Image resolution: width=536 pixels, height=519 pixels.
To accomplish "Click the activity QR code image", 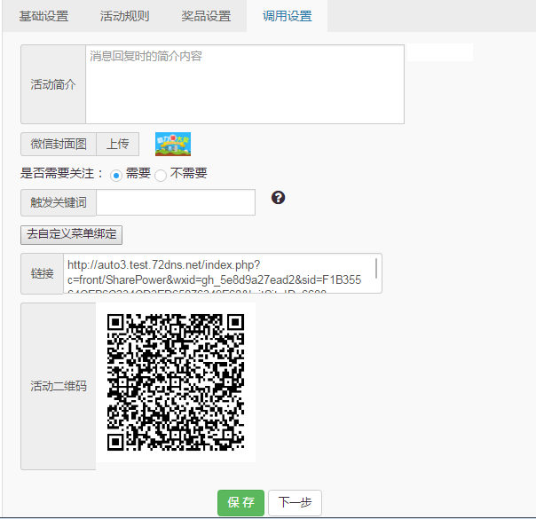I will [x=176, y=382].
